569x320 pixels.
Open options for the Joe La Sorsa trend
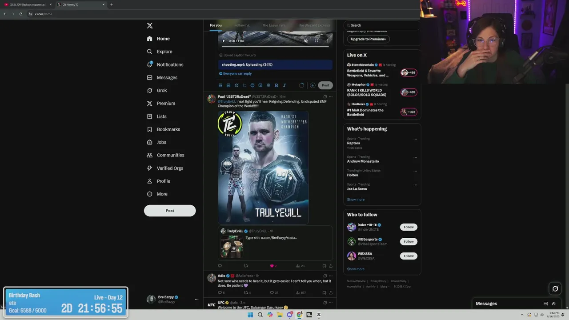coord(415,185)
